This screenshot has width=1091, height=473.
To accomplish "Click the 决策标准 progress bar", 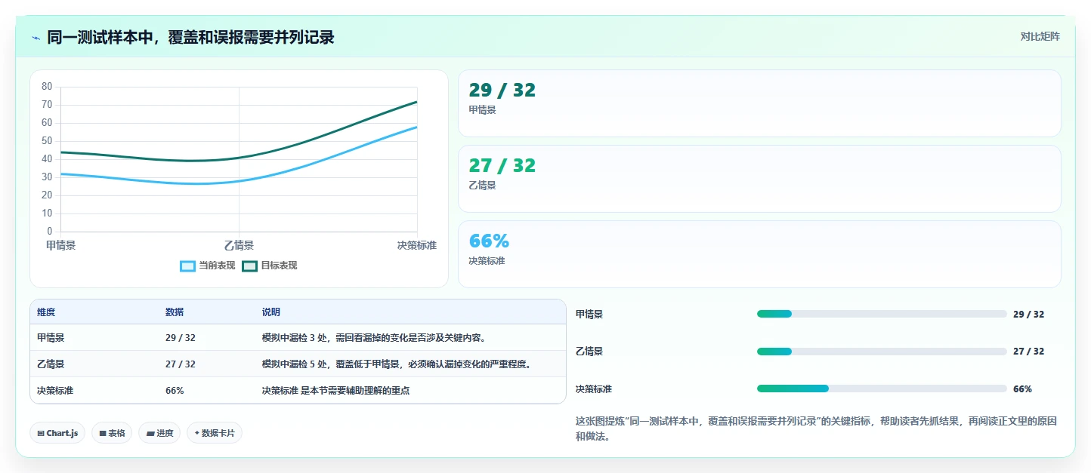I will 882,389.
